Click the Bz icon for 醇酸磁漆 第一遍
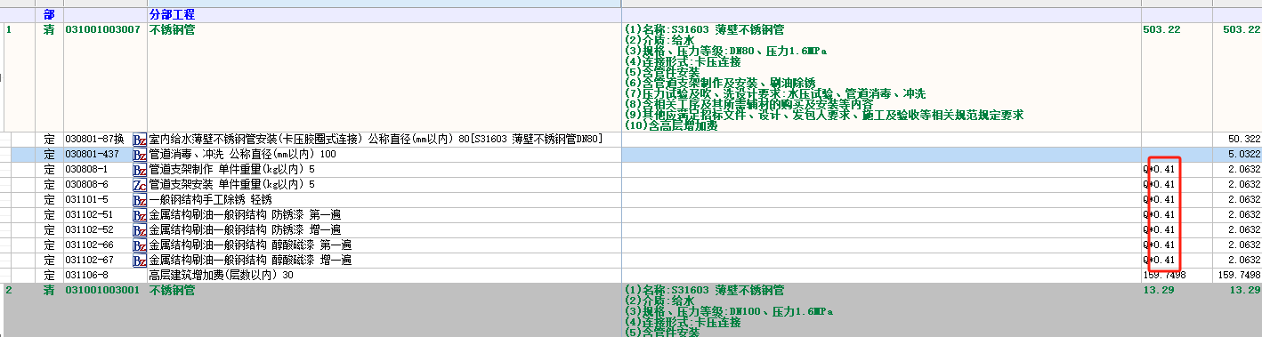 point(139,245)
